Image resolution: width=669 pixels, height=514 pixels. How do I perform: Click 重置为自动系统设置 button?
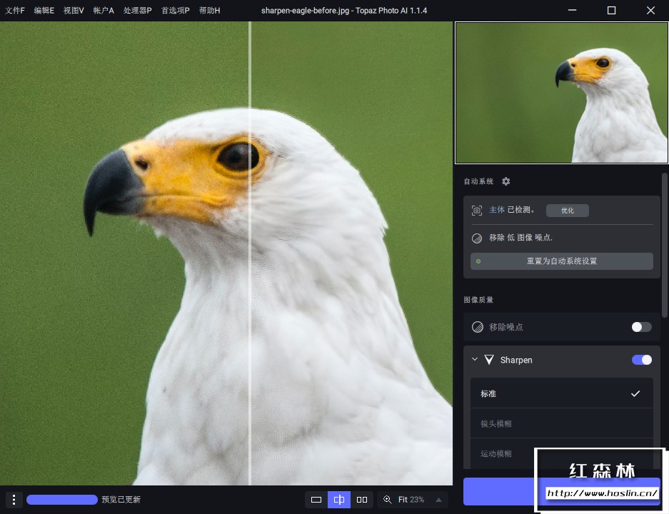[561, 261]
